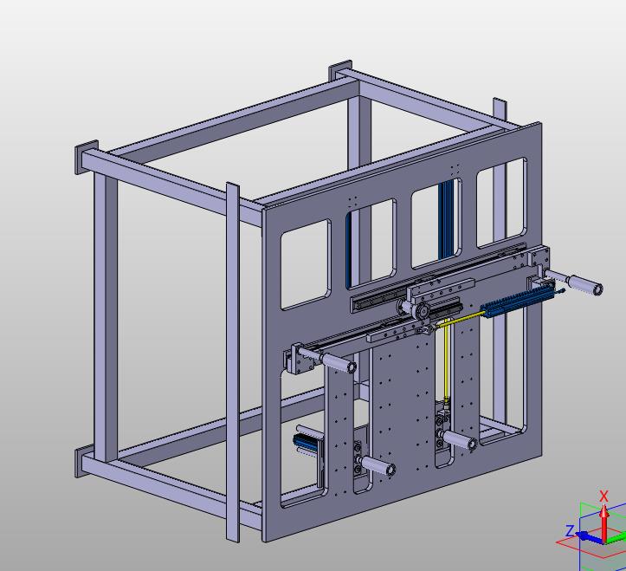Select the free-standing vertical bar at the front left

(233, 361)
